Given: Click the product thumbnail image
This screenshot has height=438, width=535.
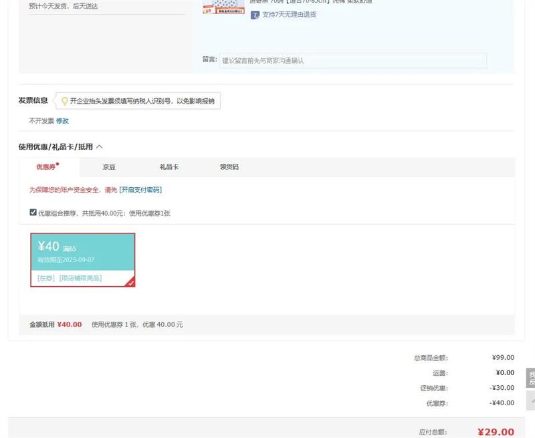Looking at the screenshot, I should click(223, 7).
